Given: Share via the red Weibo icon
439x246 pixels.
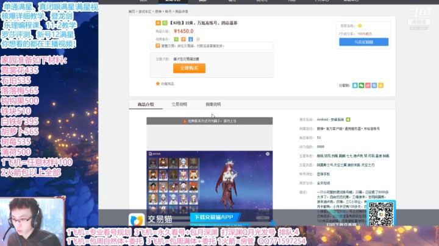Looking at the screenshot, I should tap(368, 85).
